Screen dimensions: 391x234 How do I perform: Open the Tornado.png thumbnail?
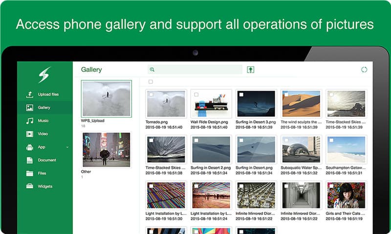click(166, 104)
